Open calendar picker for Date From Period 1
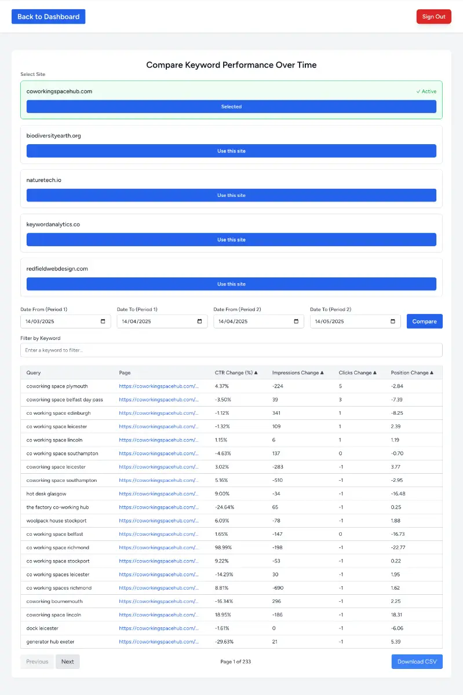The height and width of the screenshot is (695, 463). point(103,321)
